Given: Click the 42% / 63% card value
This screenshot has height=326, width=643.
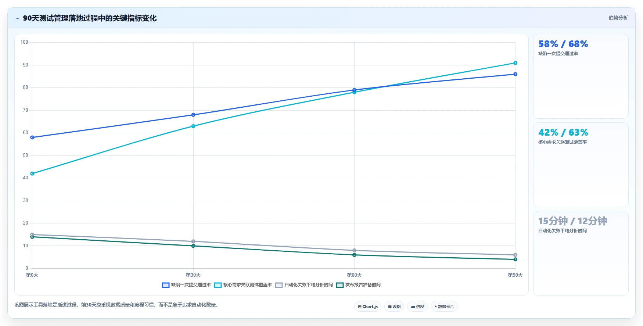Looking at the screenshot, I should click(563, 133).
